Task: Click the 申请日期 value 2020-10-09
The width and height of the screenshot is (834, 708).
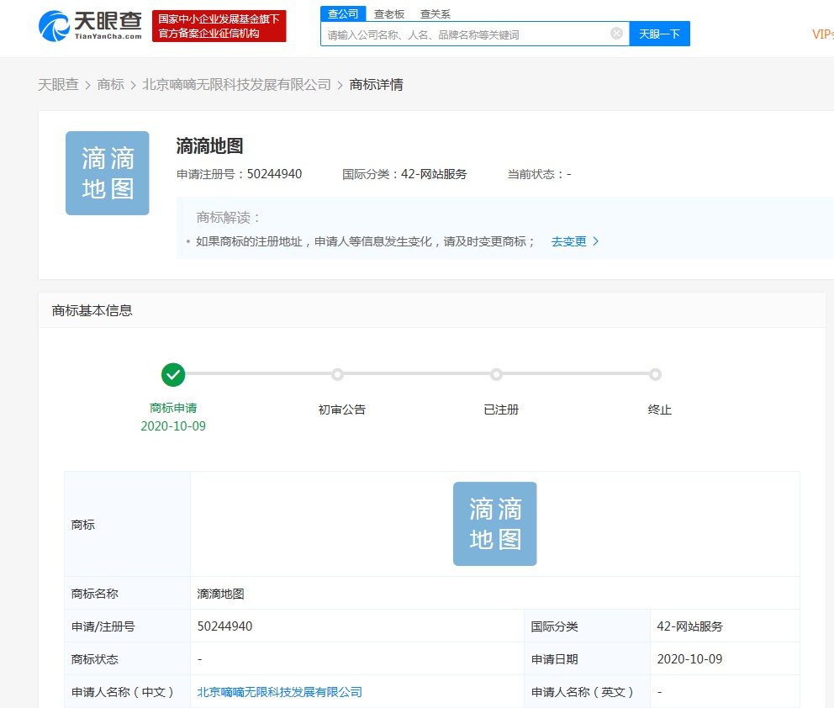Action: pos(690,659)
